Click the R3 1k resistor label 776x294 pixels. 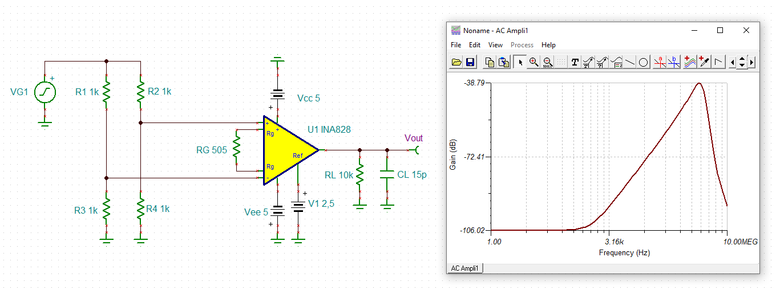pos(86,210)
